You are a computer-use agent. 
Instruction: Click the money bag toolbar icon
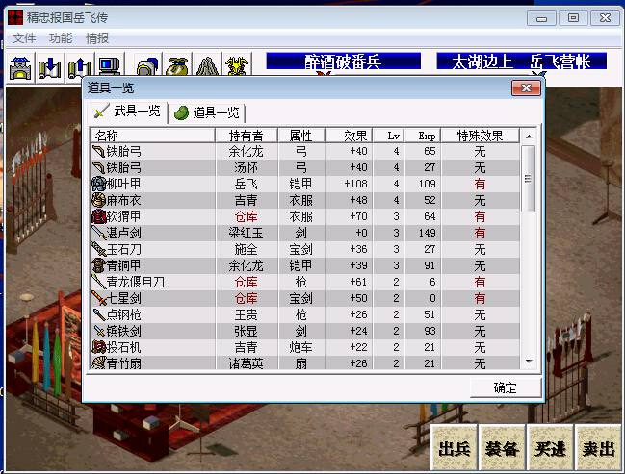pyautogui.click(x=177, y=67)
